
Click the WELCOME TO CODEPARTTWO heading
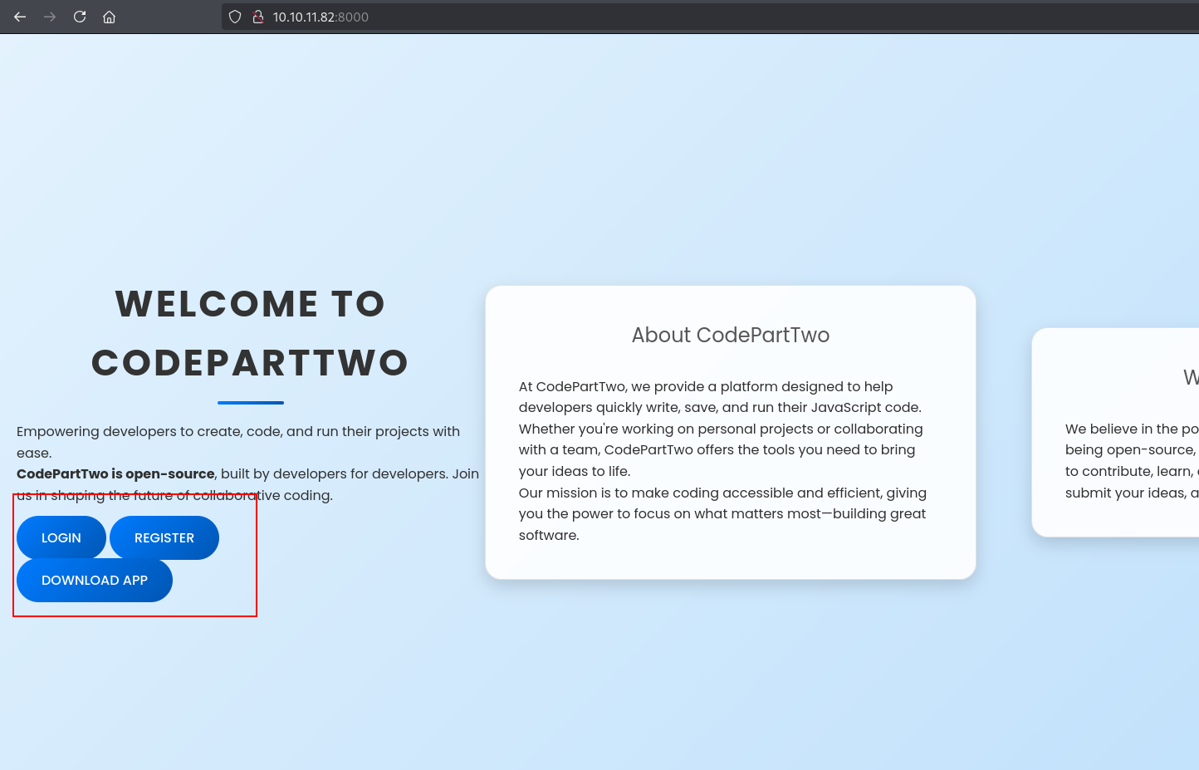point(250,333)
